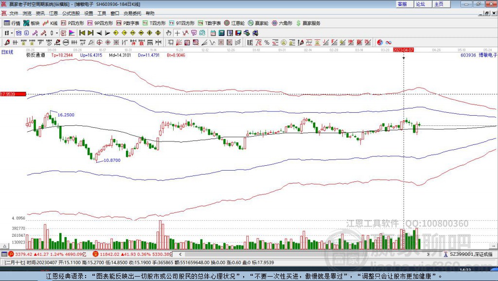Click the 江恩轮 Gann wheel icon
498x281 pixels.
coord(234,23)
